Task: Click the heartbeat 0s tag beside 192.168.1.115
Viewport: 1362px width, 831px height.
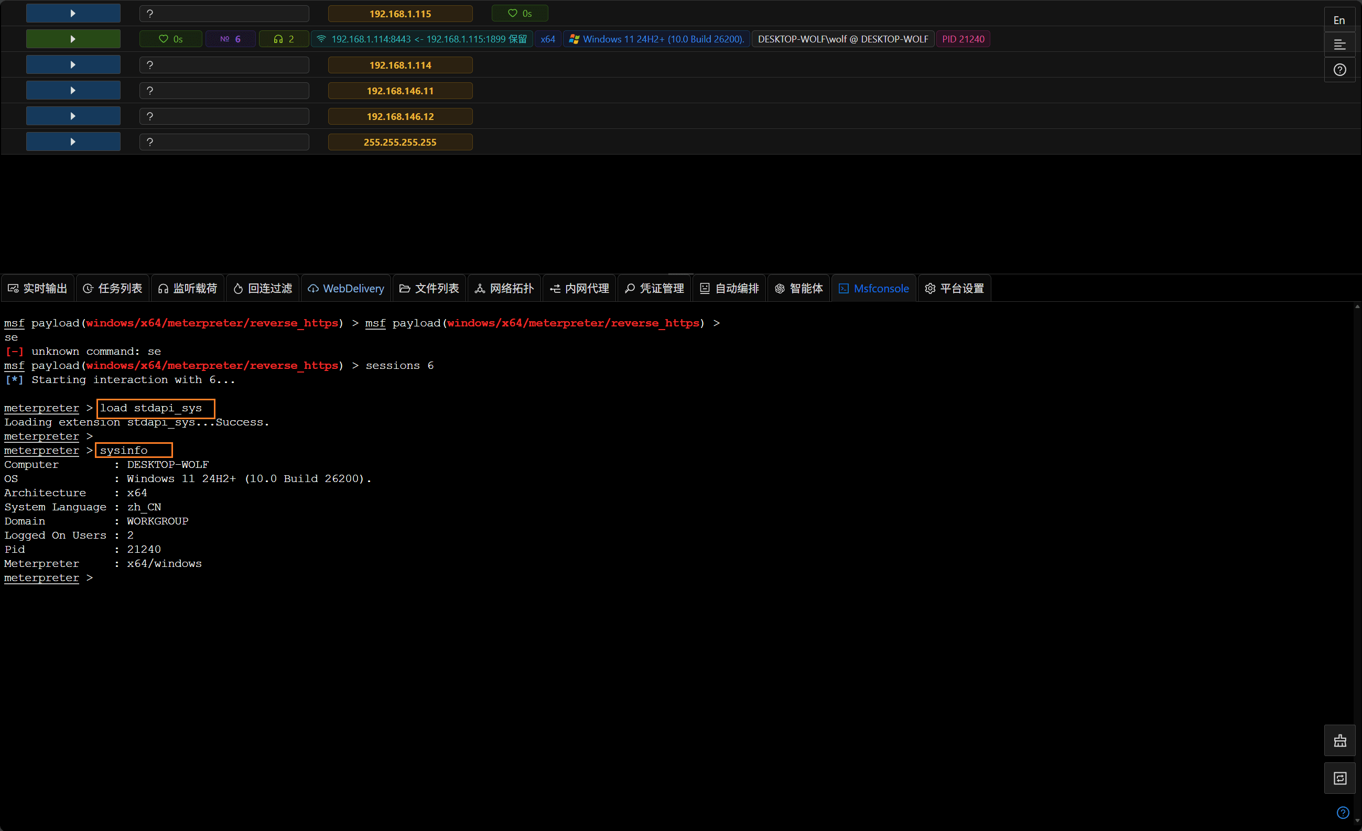Action: tap(520, 13)
